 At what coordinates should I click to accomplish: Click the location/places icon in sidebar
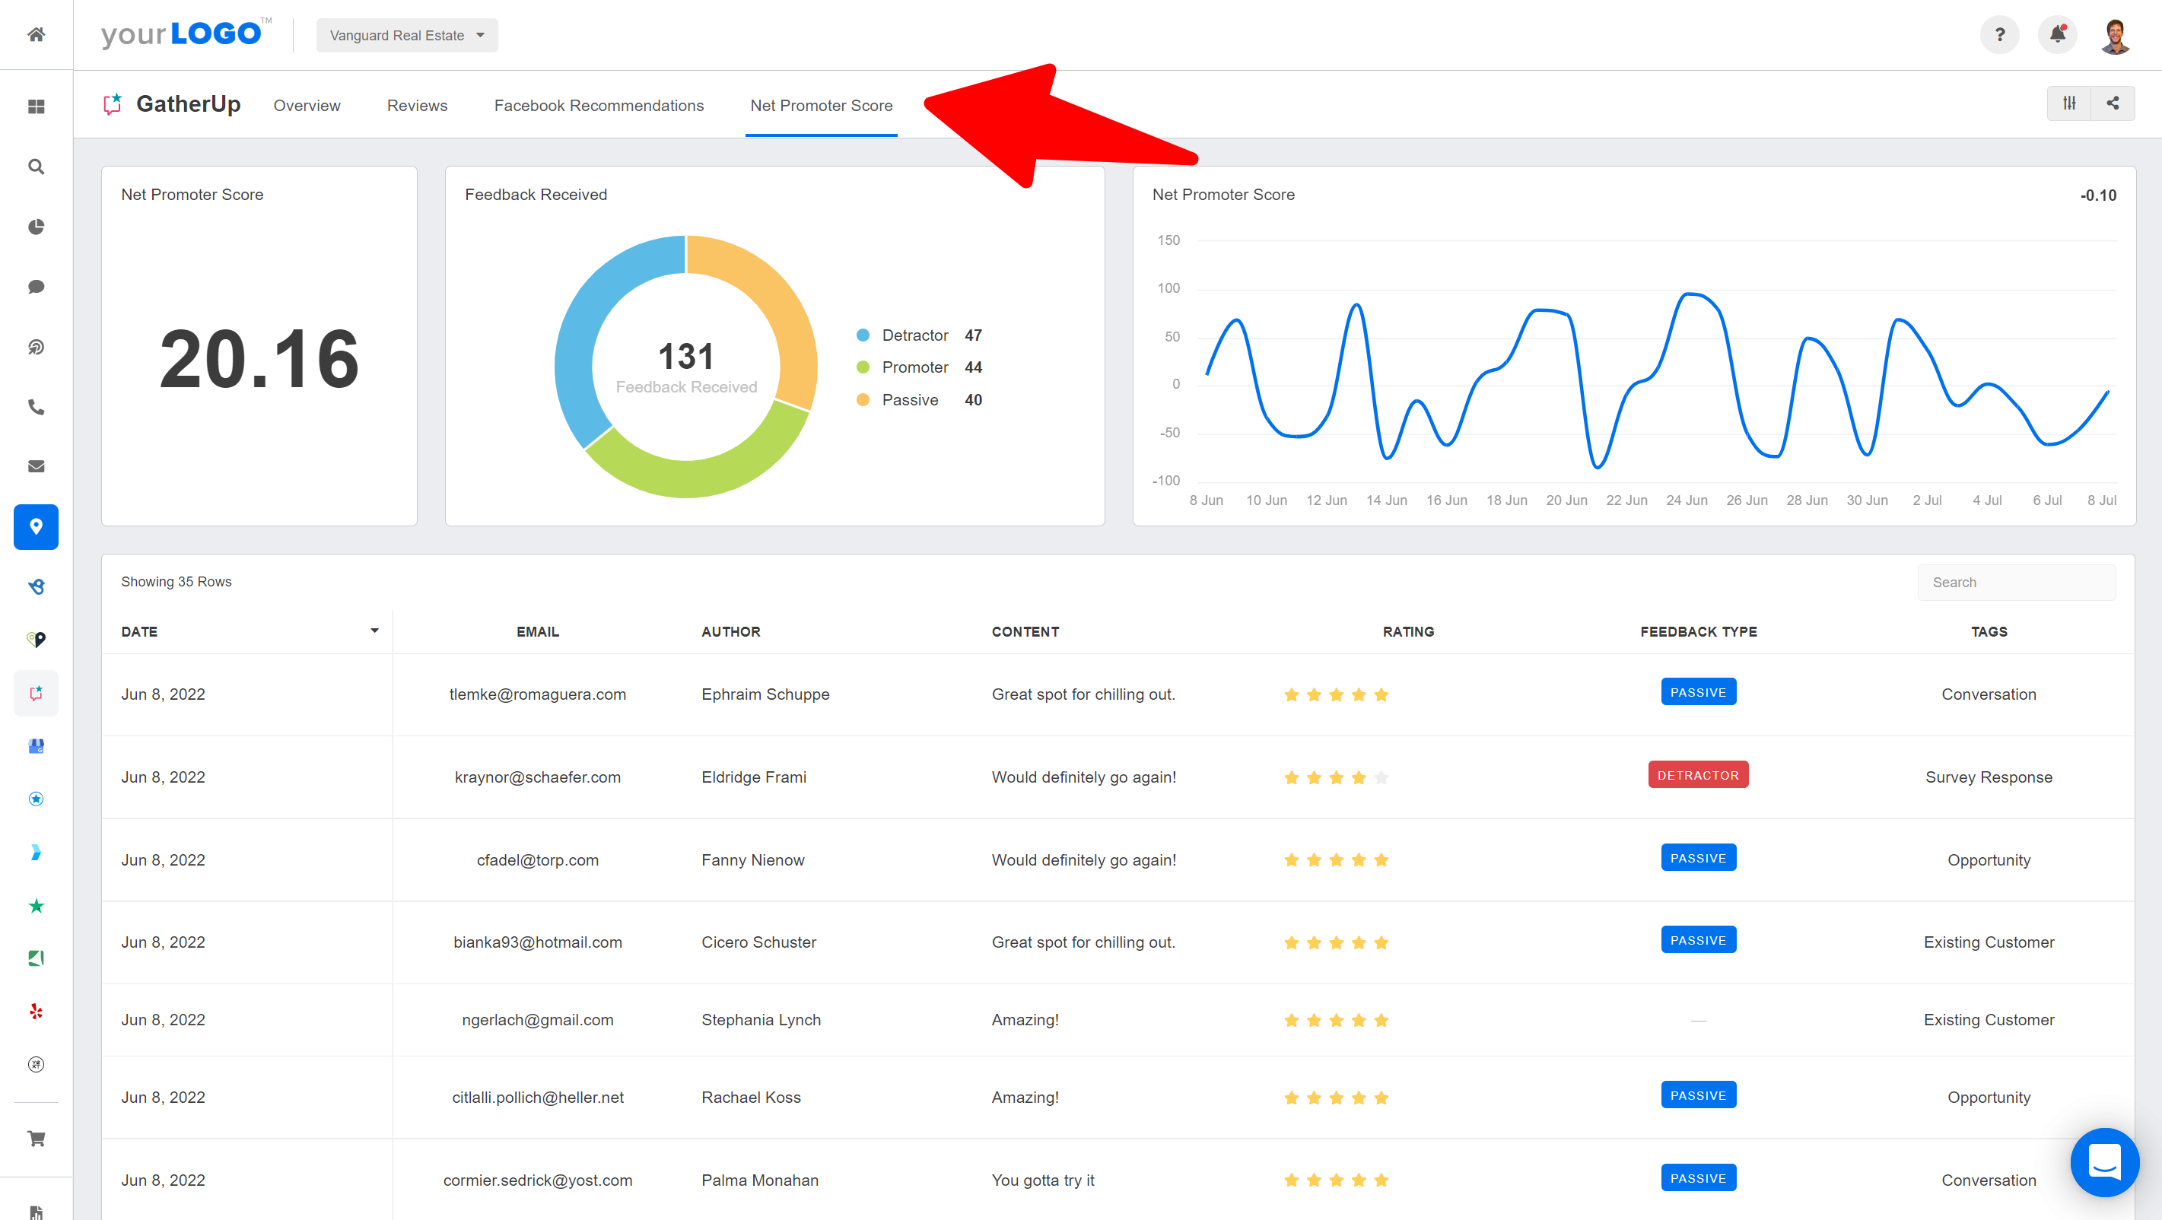click(x=36, y=527)
